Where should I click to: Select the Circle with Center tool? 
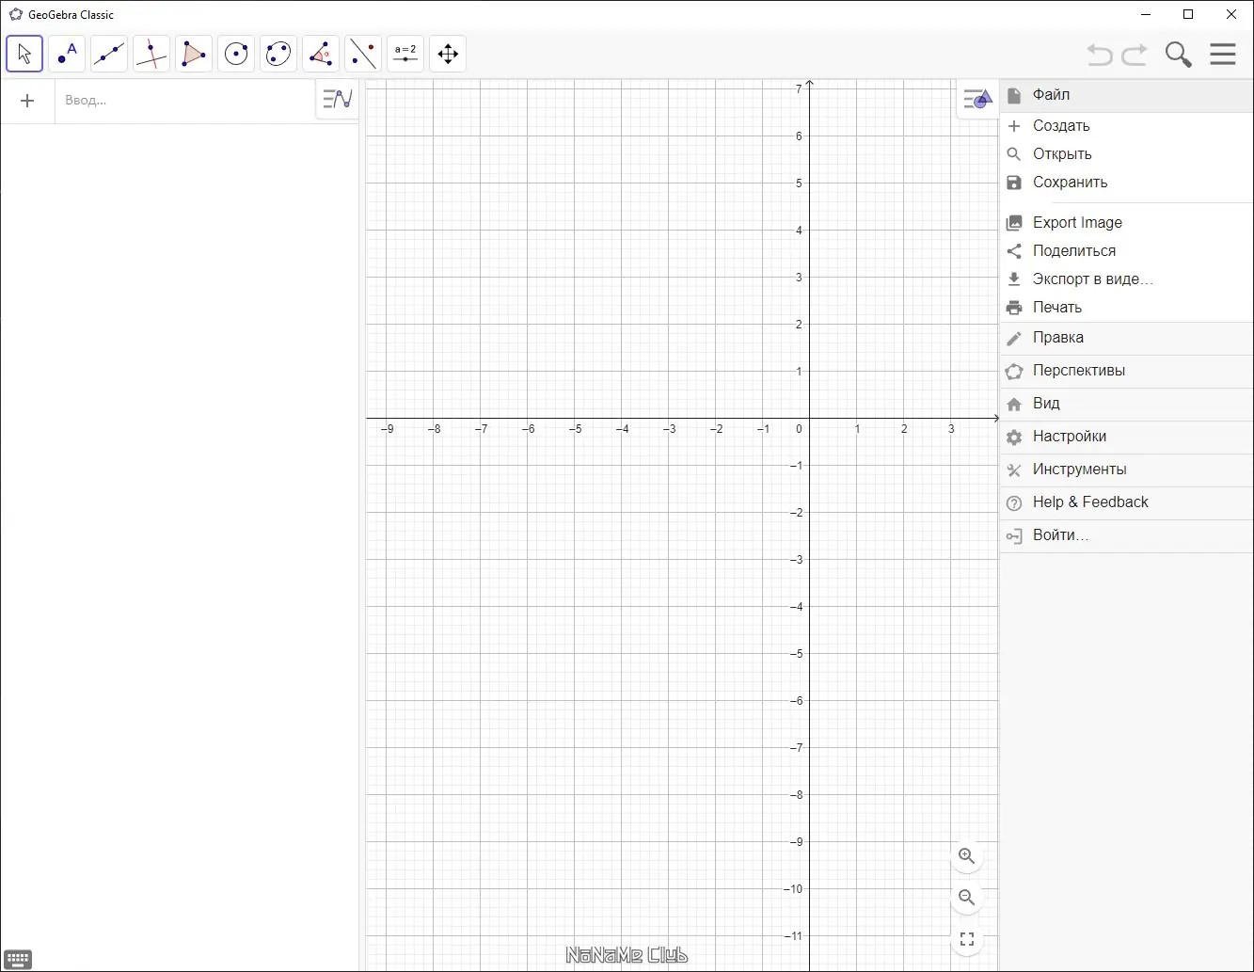point(236,54)
